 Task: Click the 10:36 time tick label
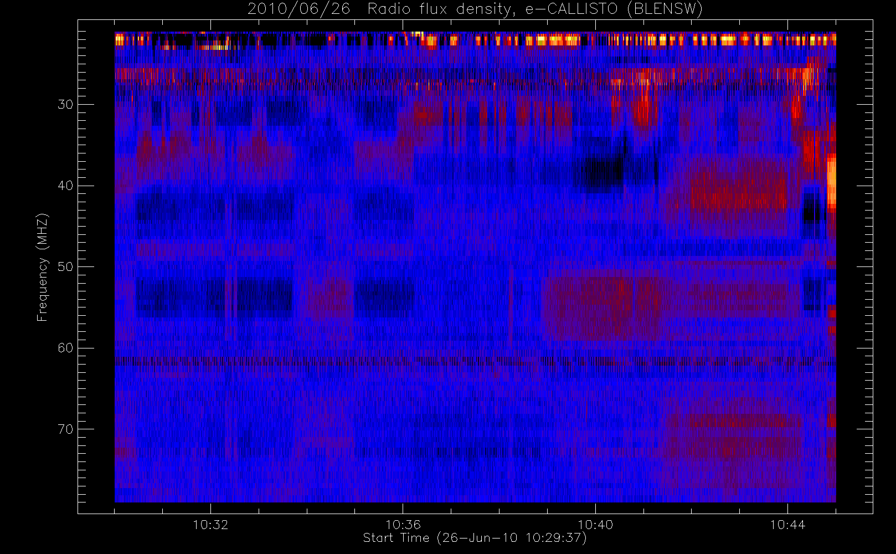tap(403, 525)
